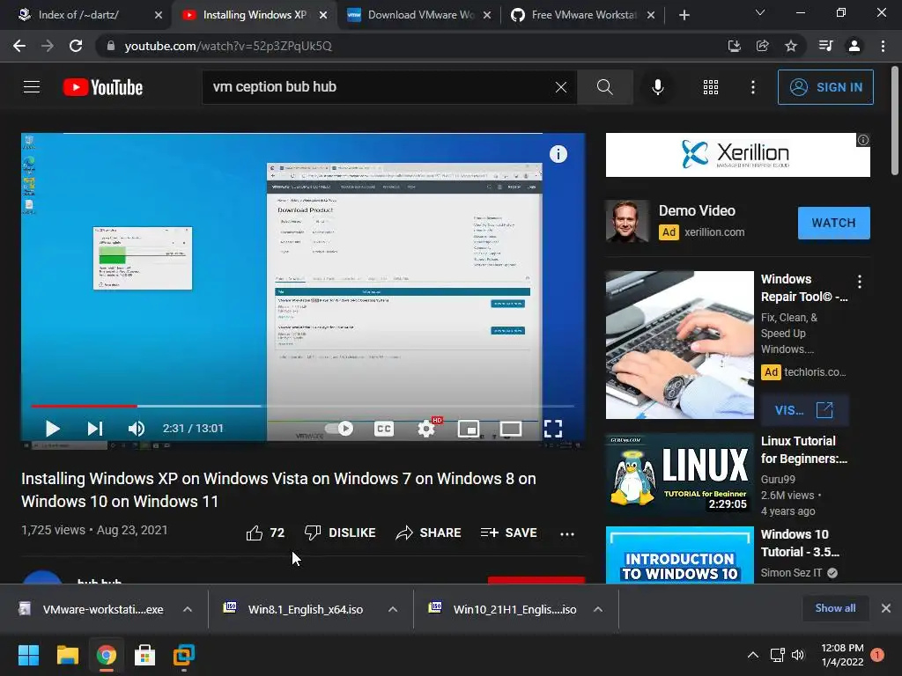The image size is (902, 676).
Task: Open Windows 10 Tutorial video title
Action: pyautogui.click(x=800, y=542)
